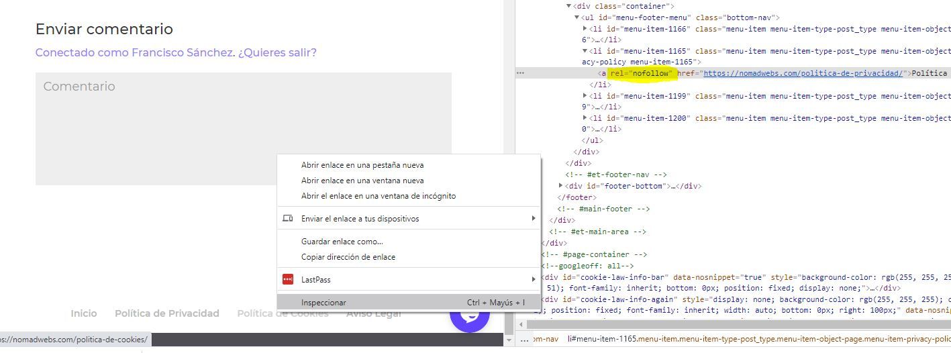Select the li#menu-item-1165 breadcrumb item

coord(759,340)
